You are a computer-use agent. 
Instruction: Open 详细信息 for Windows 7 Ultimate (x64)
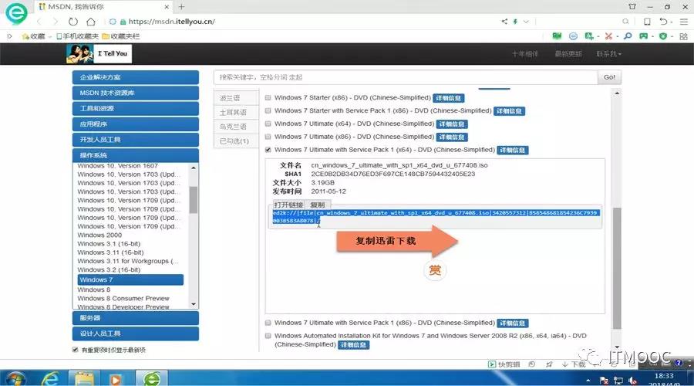452,124
